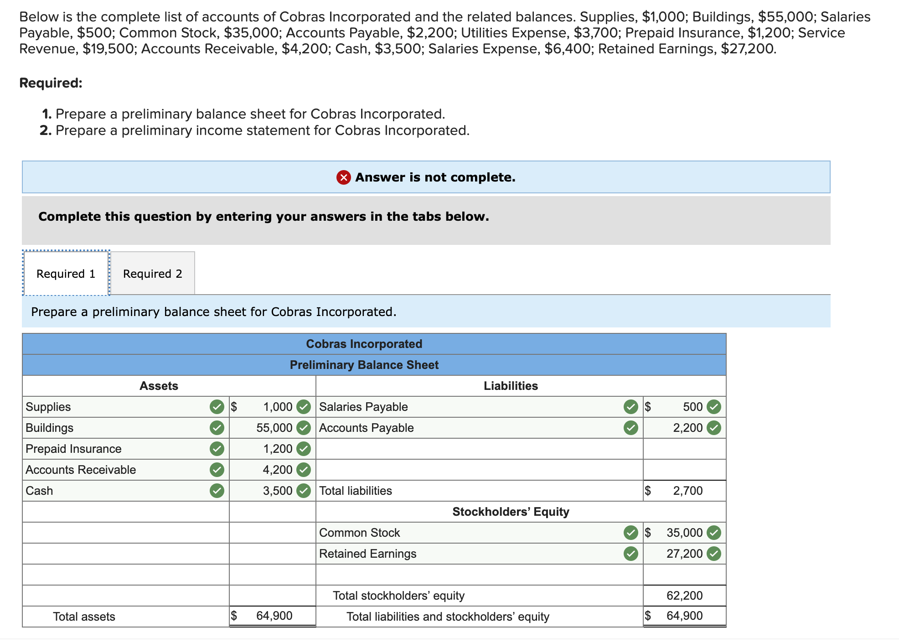Click green checkmark next to Supplies label

pos(217,407)
